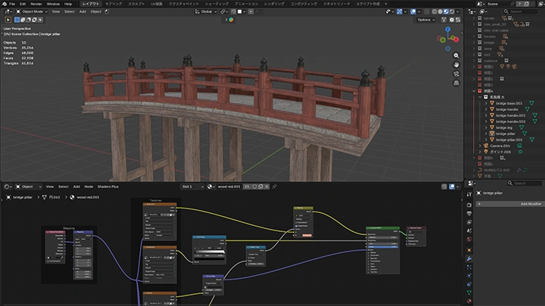Click the Mapping node header
This screenshot has width=545, height=306.
83,233
